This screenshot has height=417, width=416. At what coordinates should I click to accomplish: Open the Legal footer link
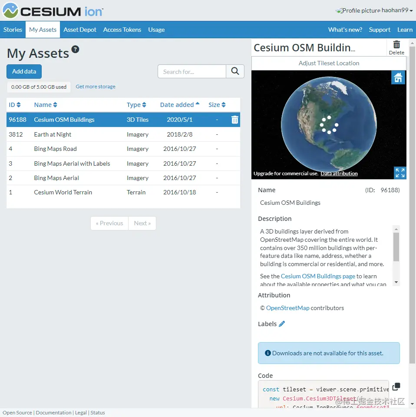click(x=81, y=413)
